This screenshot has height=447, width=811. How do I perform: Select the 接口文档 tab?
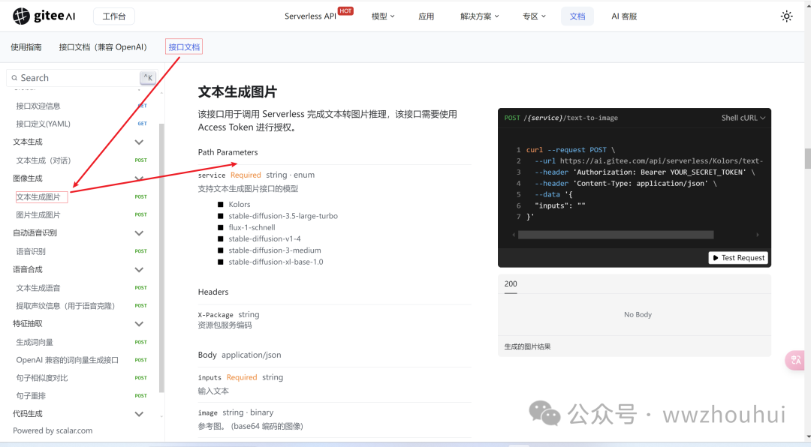184,47
